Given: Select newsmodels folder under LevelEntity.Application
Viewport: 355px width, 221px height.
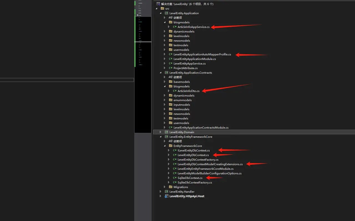Looking at the screenshot, I should click(182, 40).
